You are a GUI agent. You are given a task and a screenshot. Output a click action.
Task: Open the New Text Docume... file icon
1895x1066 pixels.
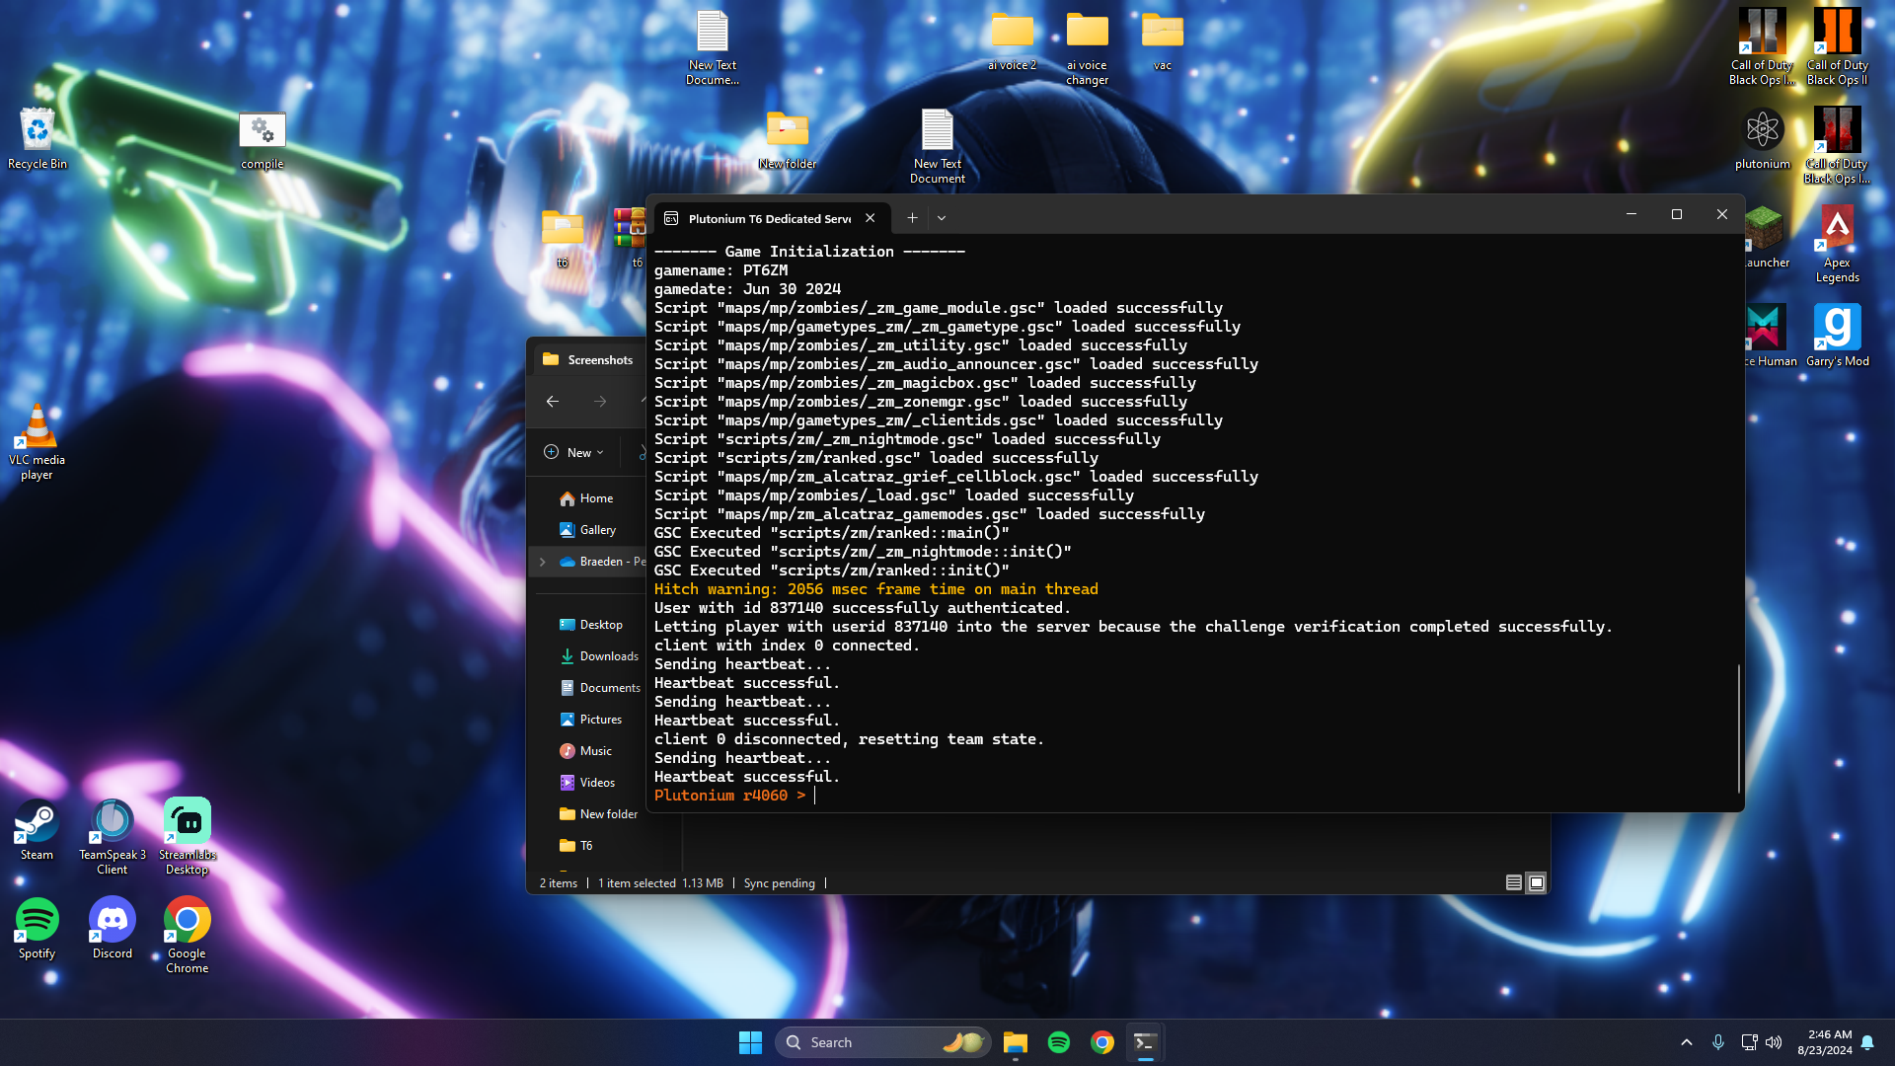coord(712,46)
